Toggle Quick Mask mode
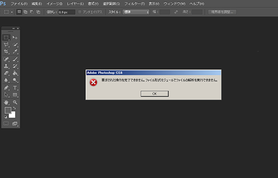 pos(6,123)
